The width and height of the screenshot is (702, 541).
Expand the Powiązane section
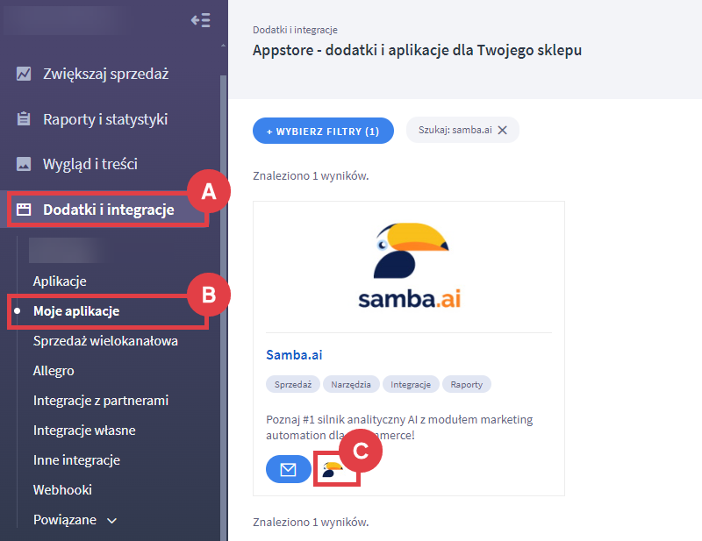pyautogui.click(x=75, y=520)
